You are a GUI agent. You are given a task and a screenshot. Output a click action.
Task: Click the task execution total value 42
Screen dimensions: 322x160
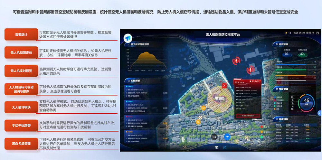[302, 54]
